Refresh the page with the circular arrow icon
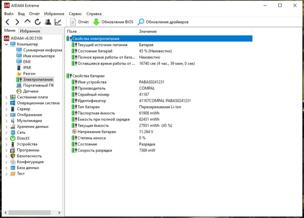The image size is (304, 218). (38, 22)
